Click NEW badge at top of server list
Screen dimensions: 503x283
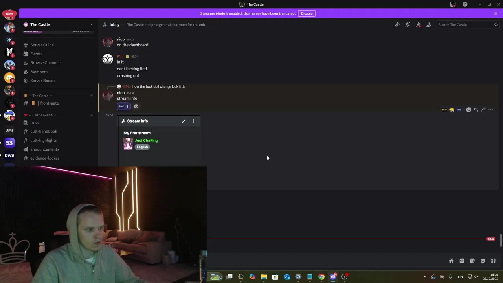9,13
